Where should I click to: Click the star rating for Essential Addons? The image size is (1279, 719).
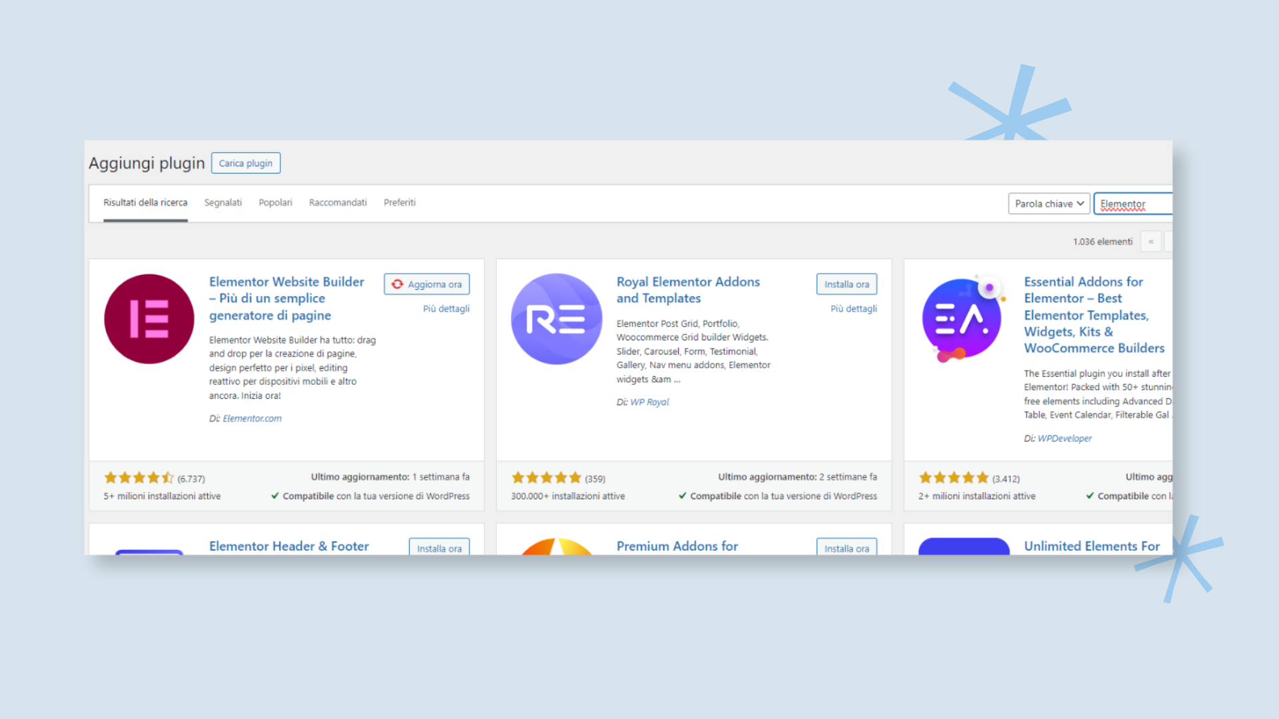954,478
